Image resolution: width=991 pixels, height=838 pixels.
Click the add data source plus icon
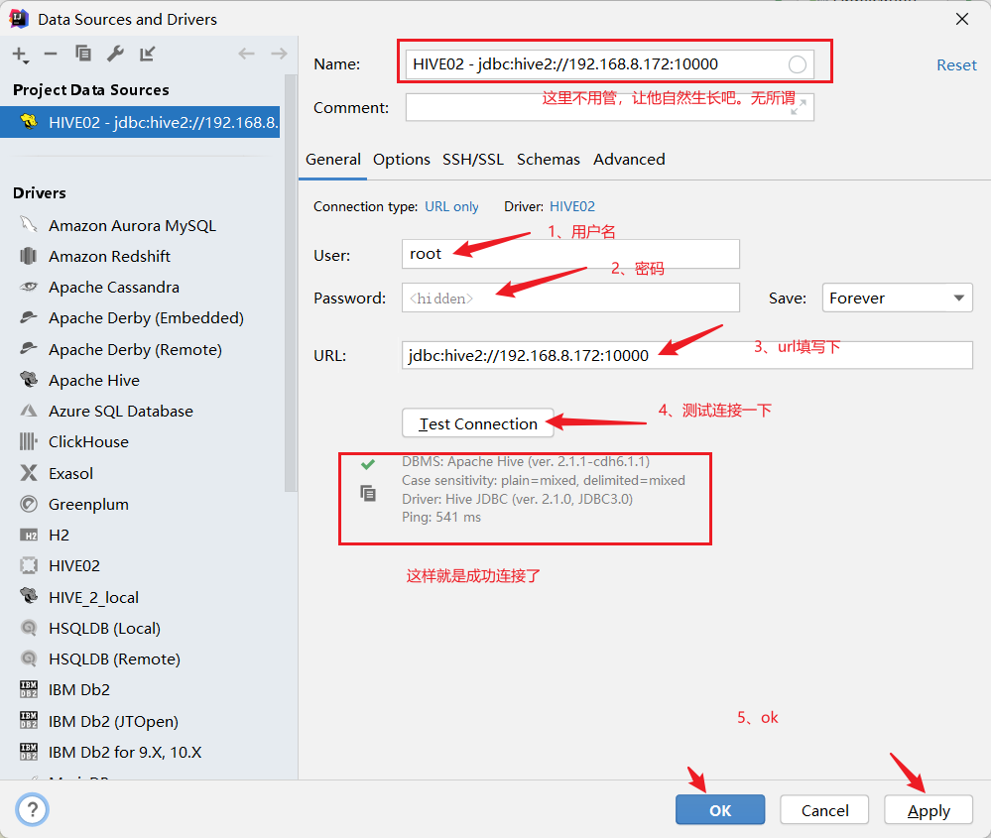18,53
